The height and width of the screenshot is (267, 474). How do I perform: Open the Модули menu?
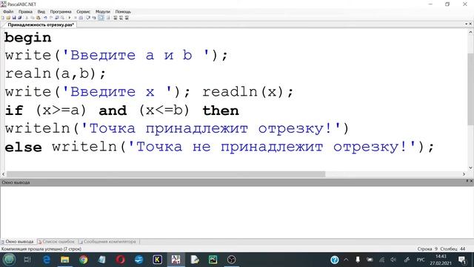103,12
